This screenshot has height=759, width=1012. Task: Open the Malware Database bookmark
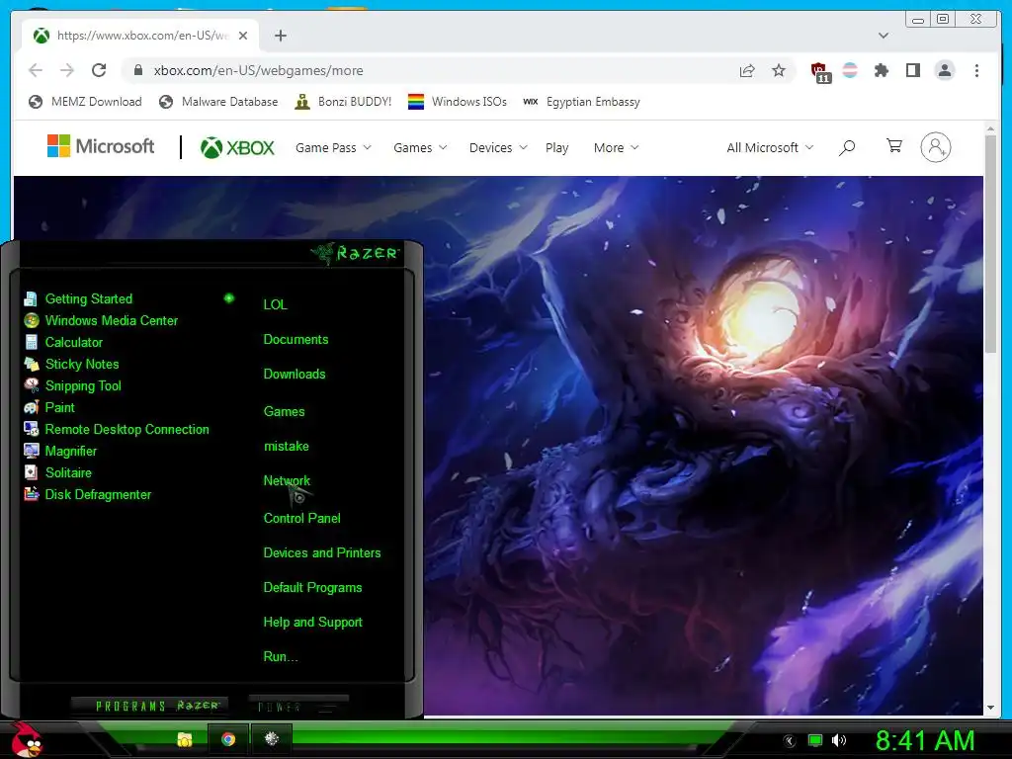218,102
